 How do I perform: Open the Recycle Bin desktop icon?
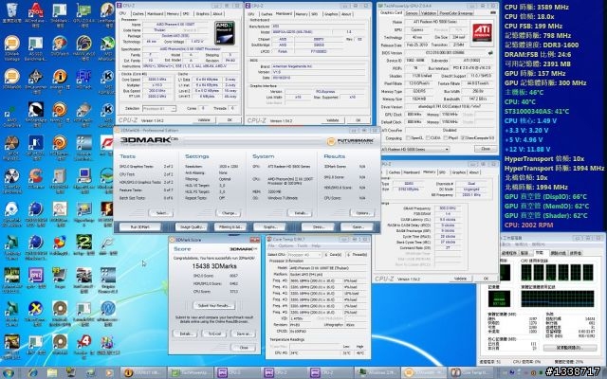coord(11,12)
